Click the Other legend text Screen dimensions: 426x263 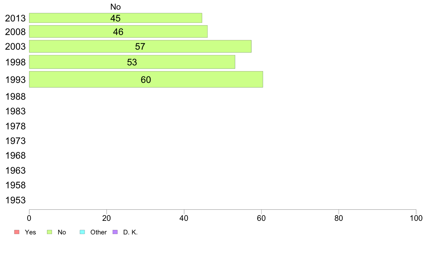click(98, 232)
